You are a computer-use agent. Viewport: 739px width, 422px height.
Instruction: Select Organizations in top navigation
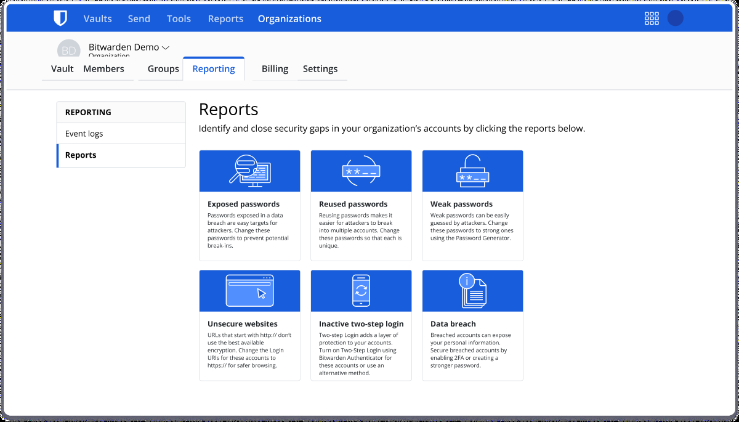tap(289, 18)
